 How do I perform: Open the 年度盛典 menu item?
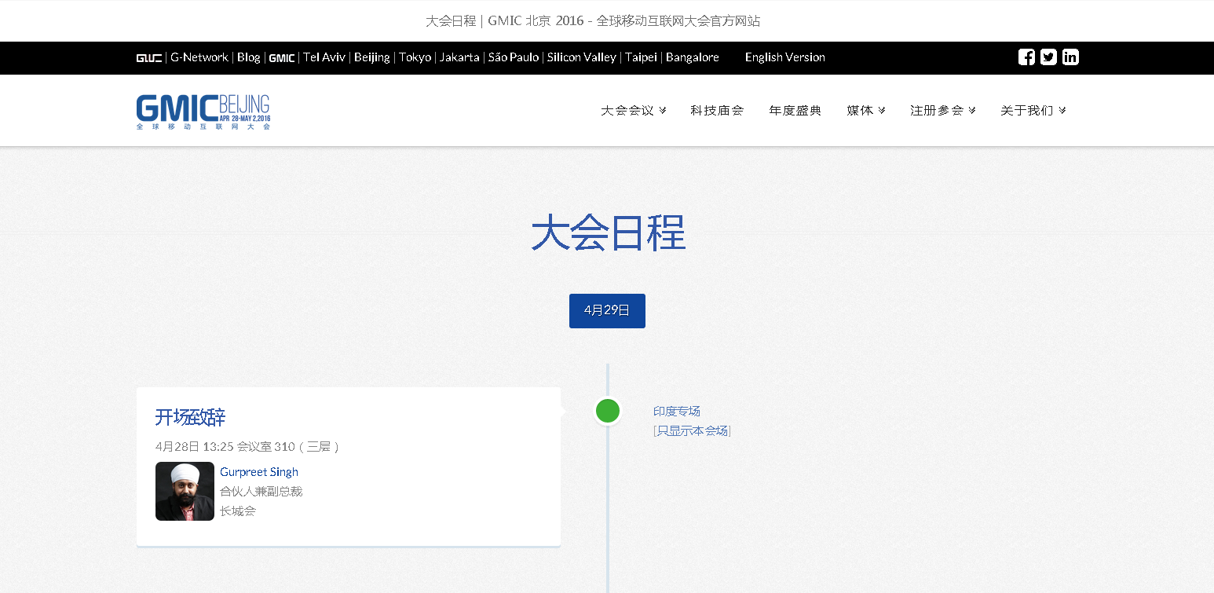795,111
